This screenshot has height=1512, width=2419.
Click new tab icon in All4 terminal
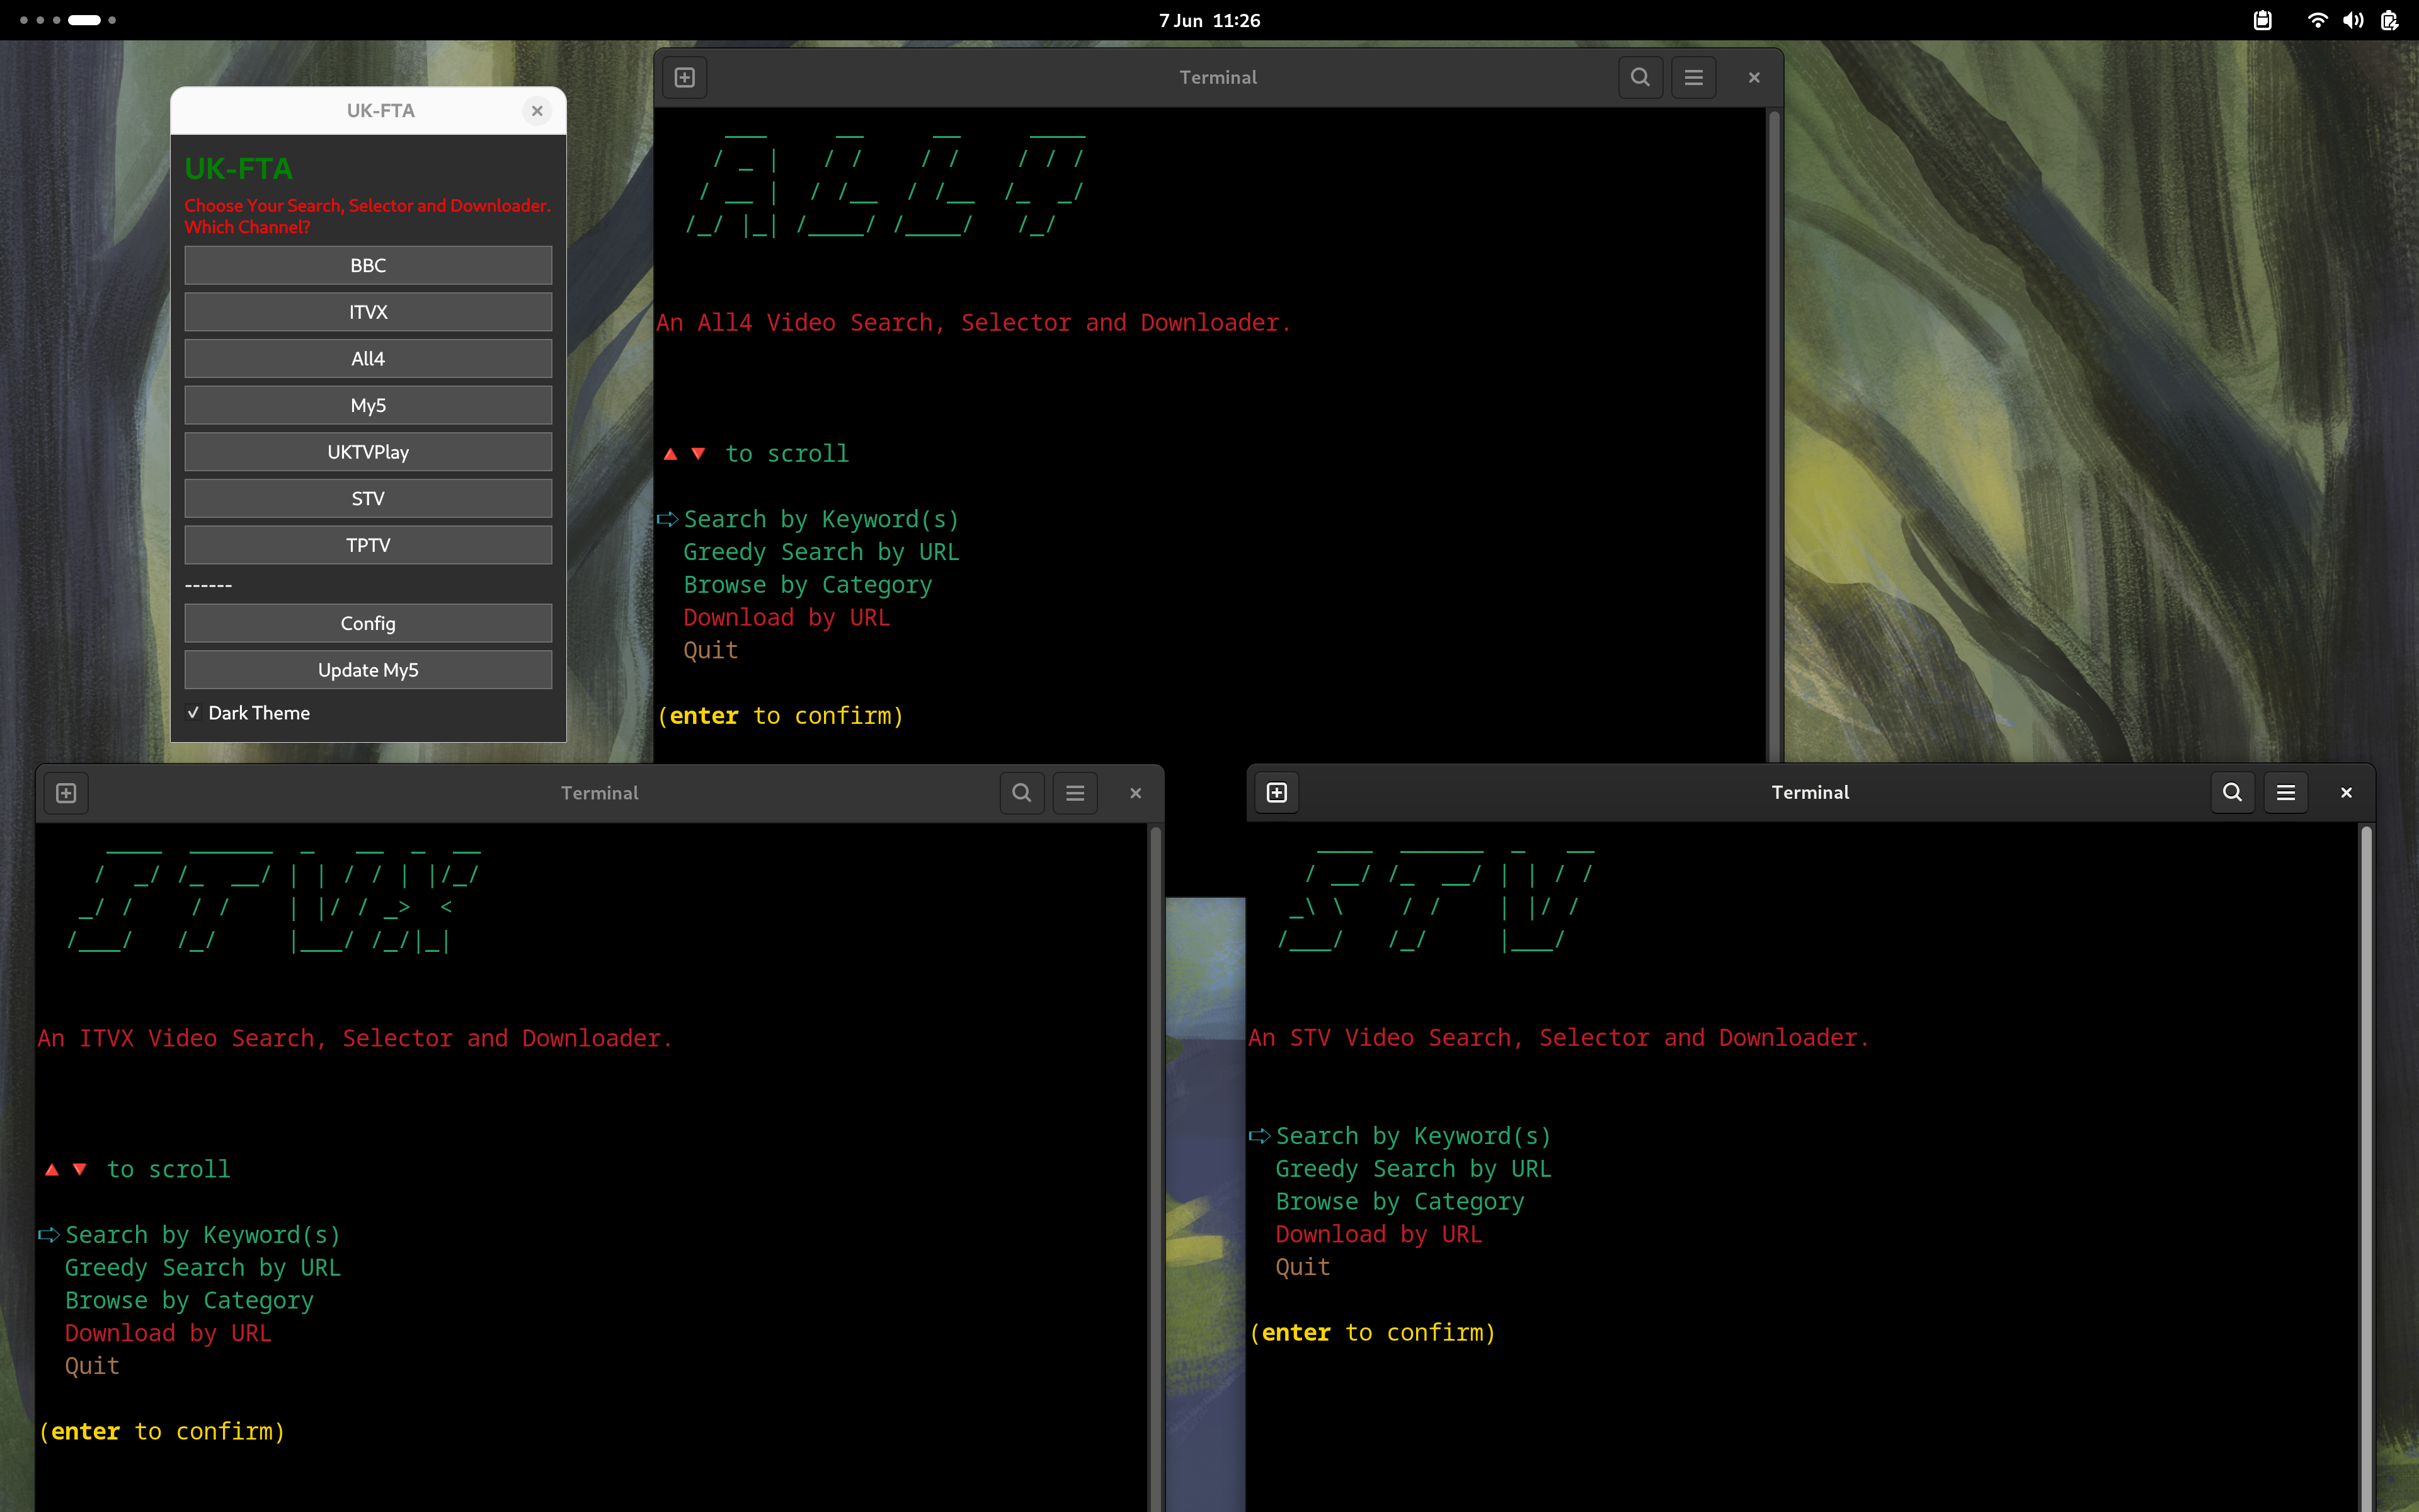[x=685, y=77]
